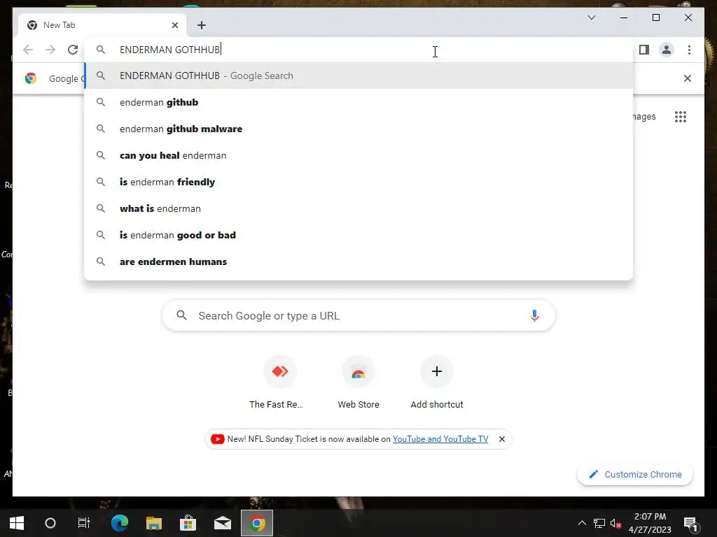Open the notification center icon

[x=690, y=523]
